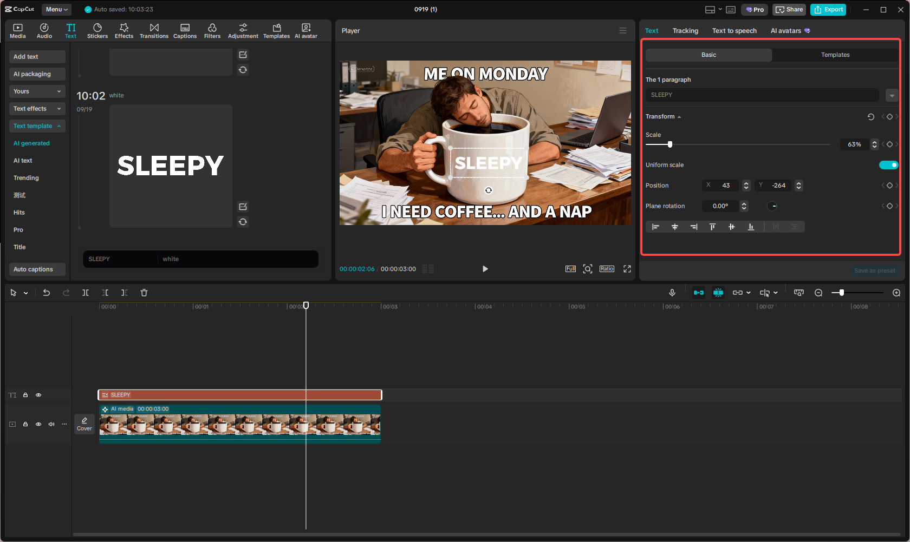
Task: Open the Captions panel
Action: (x=185, y=30)
